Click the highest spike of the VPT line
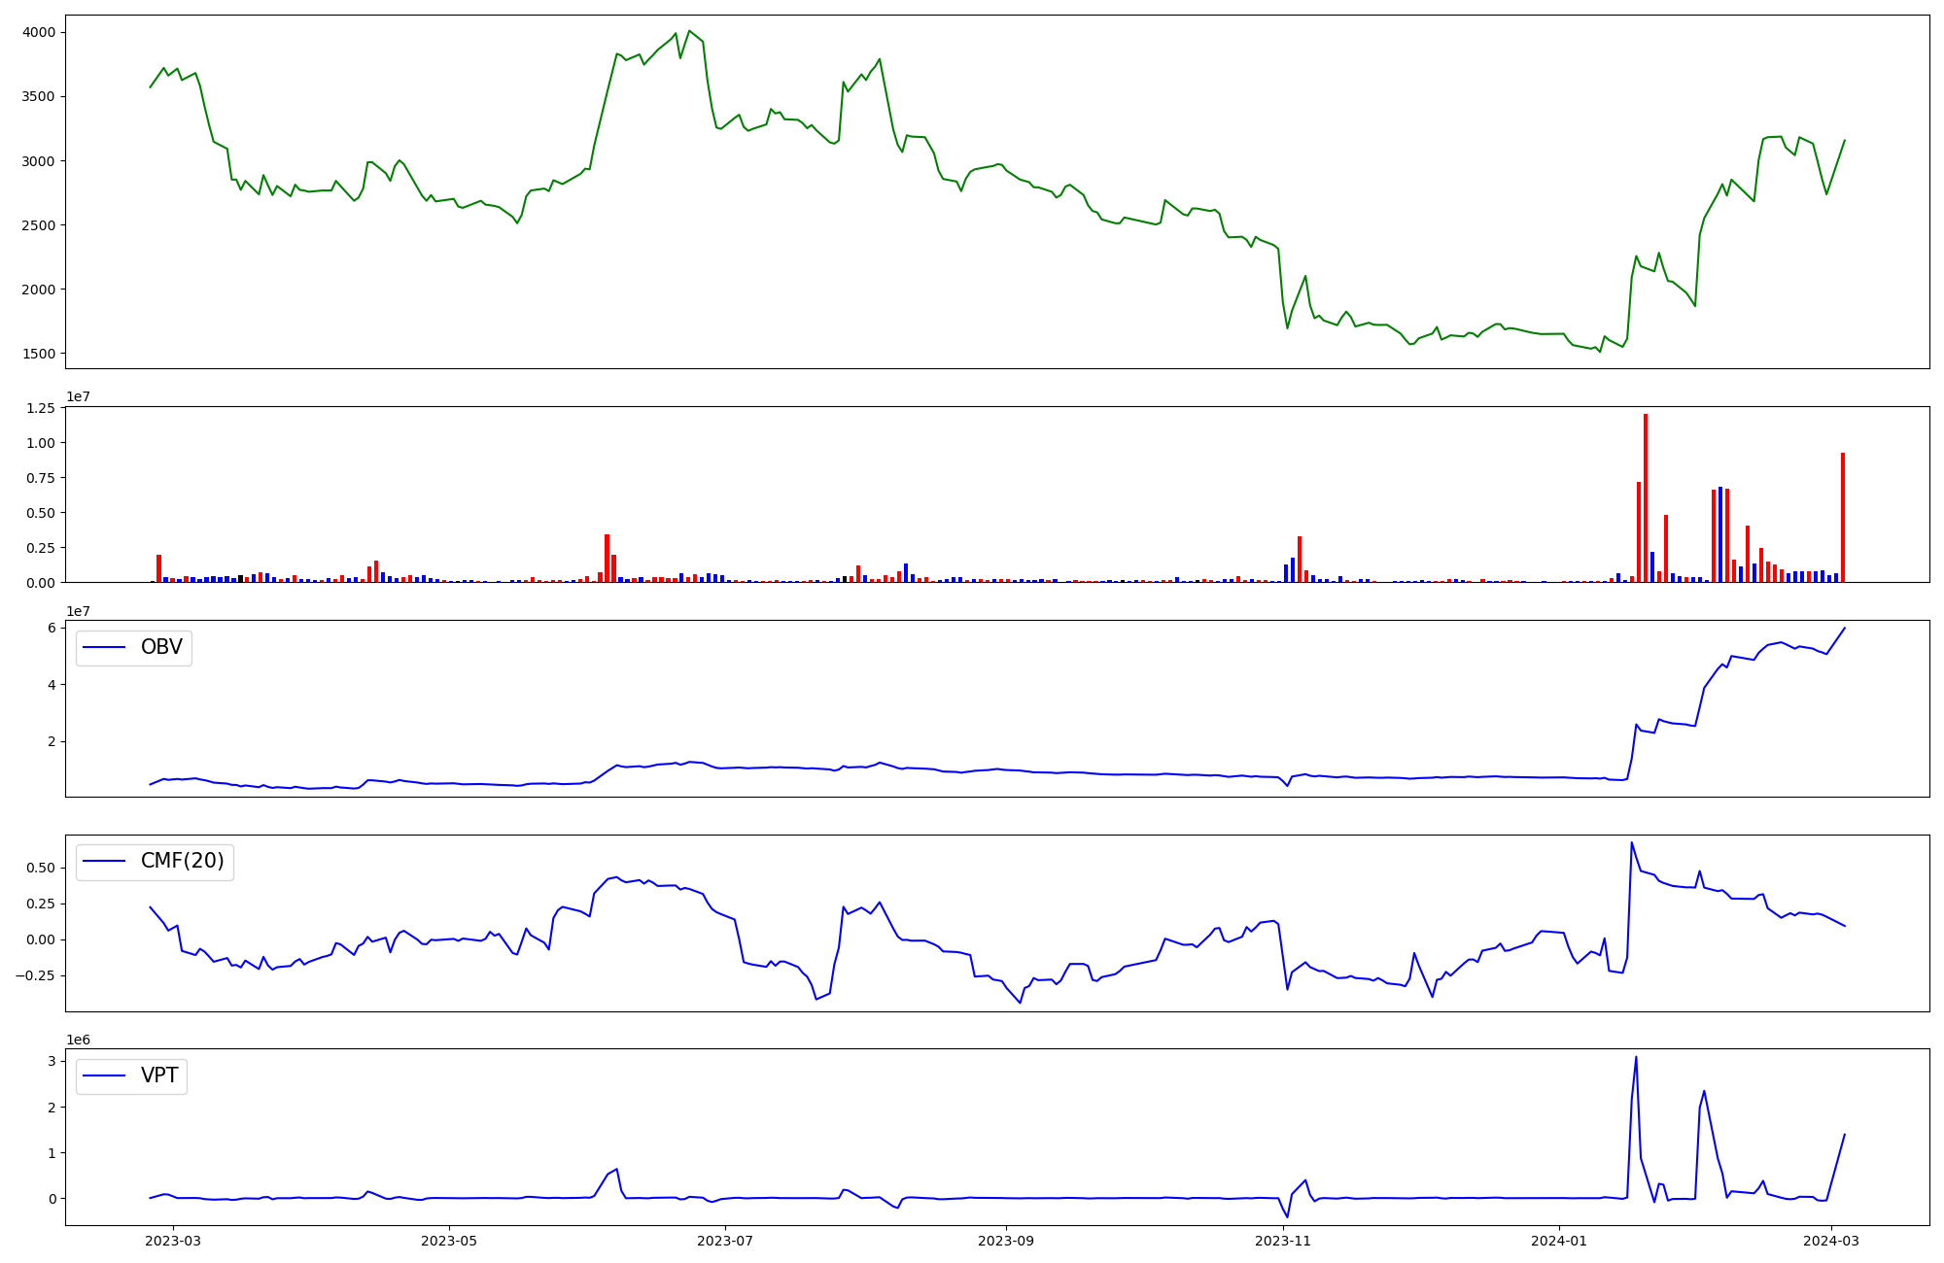 click(x=1636, y=1058)
